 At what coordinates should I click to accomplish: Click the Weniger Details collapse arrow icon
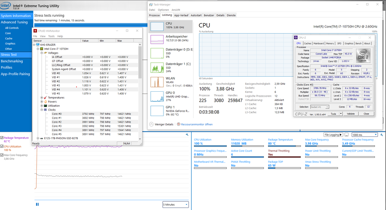(151, 125)
